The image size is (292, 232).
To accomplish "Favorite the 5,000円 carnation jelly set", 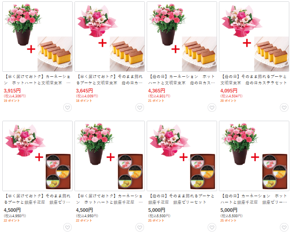I will click(284, 228).
